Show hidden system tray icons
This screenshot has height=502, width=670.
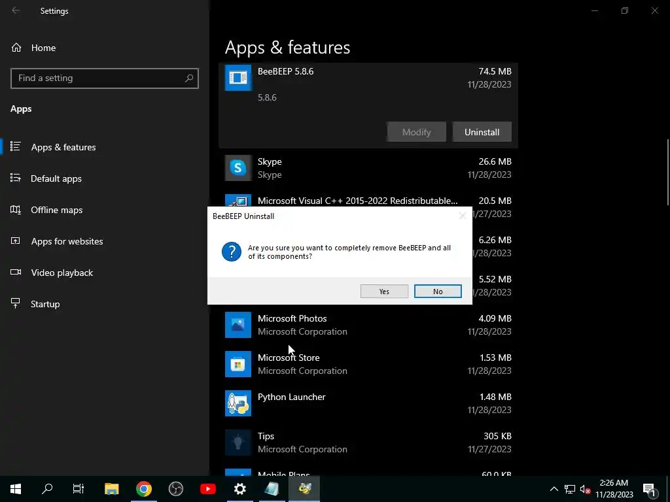click(x=554, y=489)
